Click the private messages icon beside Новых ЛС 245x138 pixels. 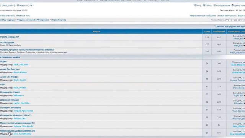18,5
